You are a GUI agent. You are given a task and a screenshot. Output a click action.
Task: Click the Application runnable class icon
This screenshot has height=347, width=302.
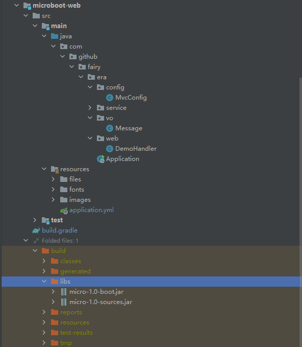point(100,159)
